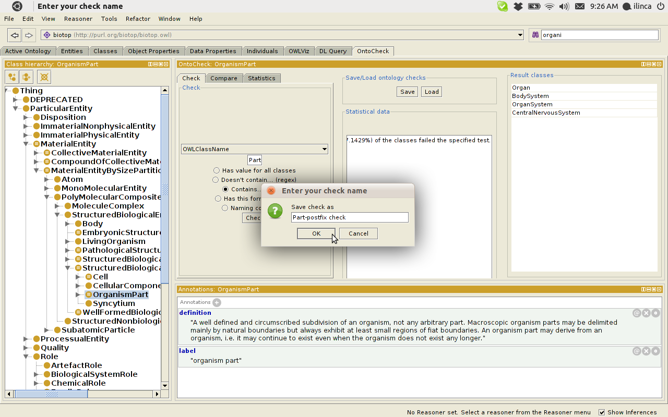This screenshot has width=668, height=417.
Task: Switch to the Compare tab in OntoCheck
Action: [223, 78]
